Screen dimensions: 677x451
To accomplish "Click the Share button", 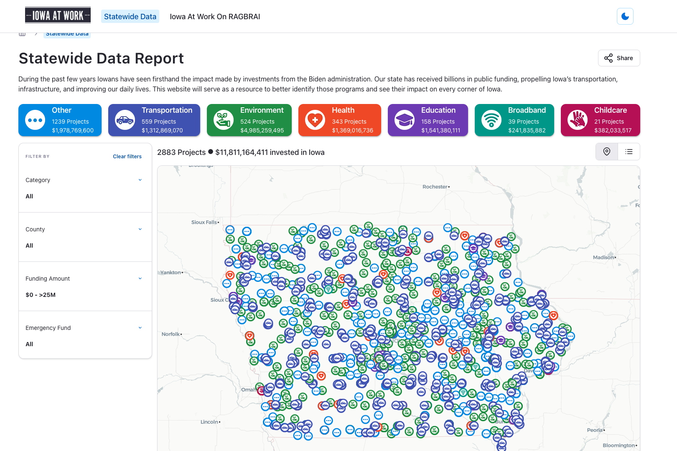I will point(618,58).
